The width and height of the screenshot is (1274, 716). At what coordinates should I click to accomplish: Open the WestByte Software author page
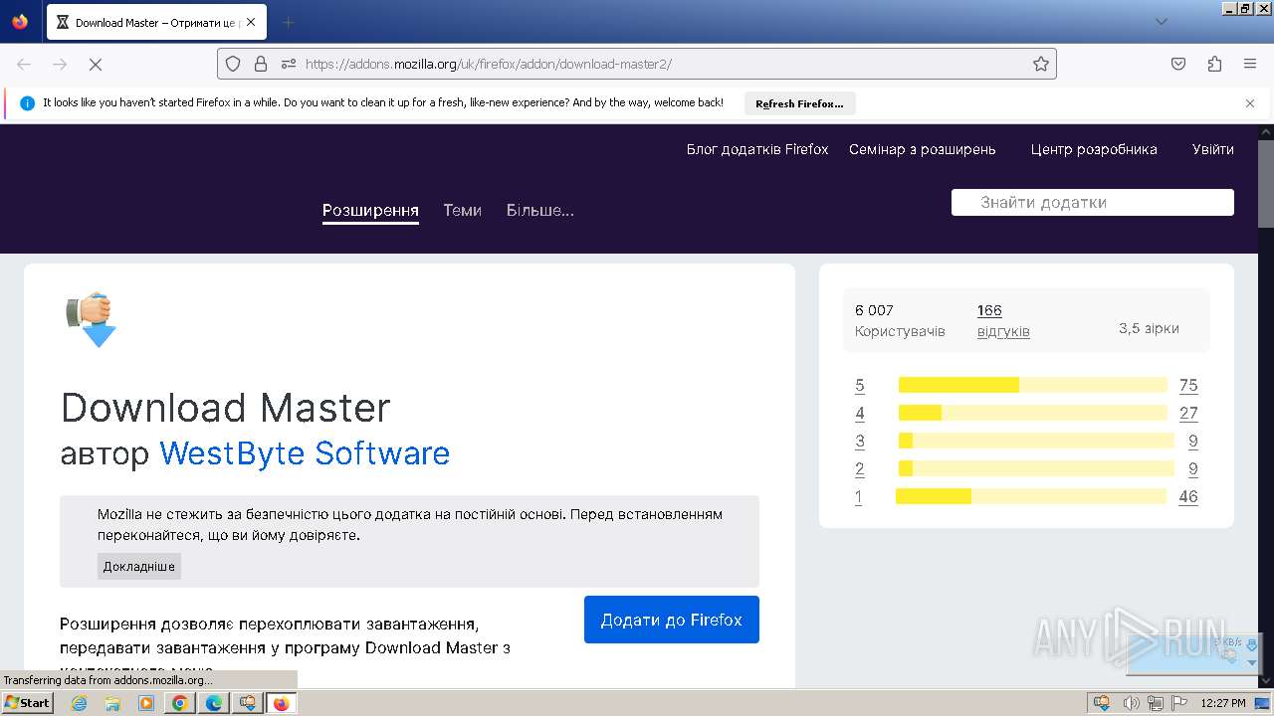pos(305,453)
